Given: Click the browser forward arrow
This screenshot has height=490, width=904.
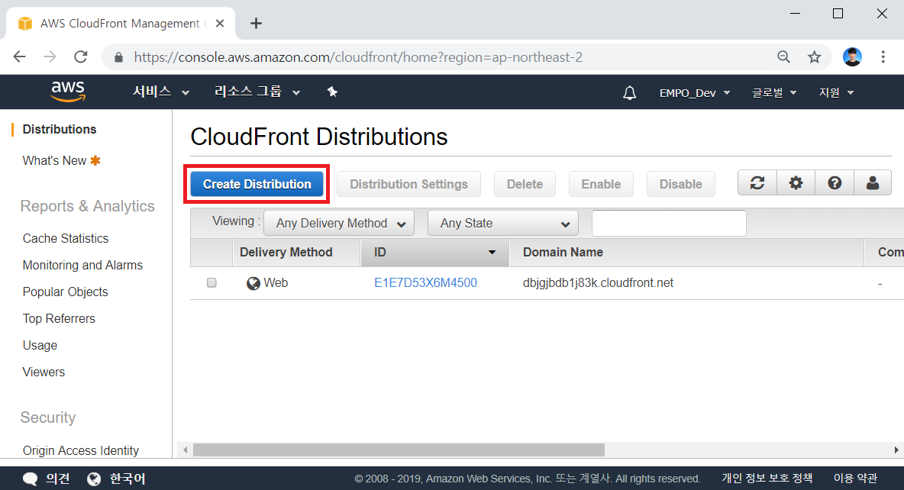Looking at the screenshot, I should (50, 56).
